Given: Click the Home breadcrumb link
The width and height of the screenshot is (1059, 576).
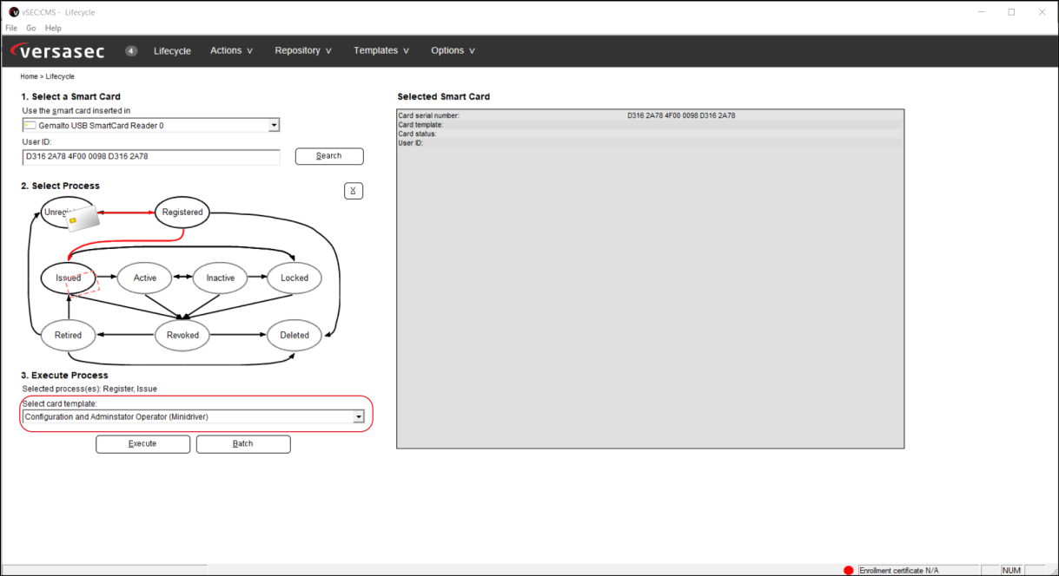Looking at the screenshot, I should point(30,76).
